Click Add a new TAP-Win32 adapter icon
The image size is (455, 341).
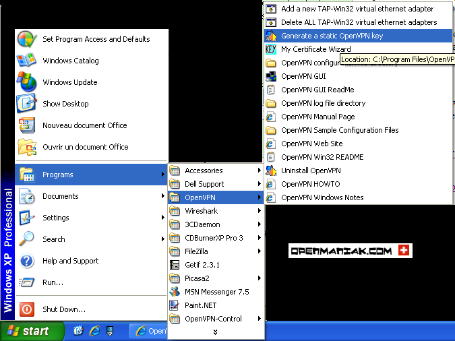point(271,9)
